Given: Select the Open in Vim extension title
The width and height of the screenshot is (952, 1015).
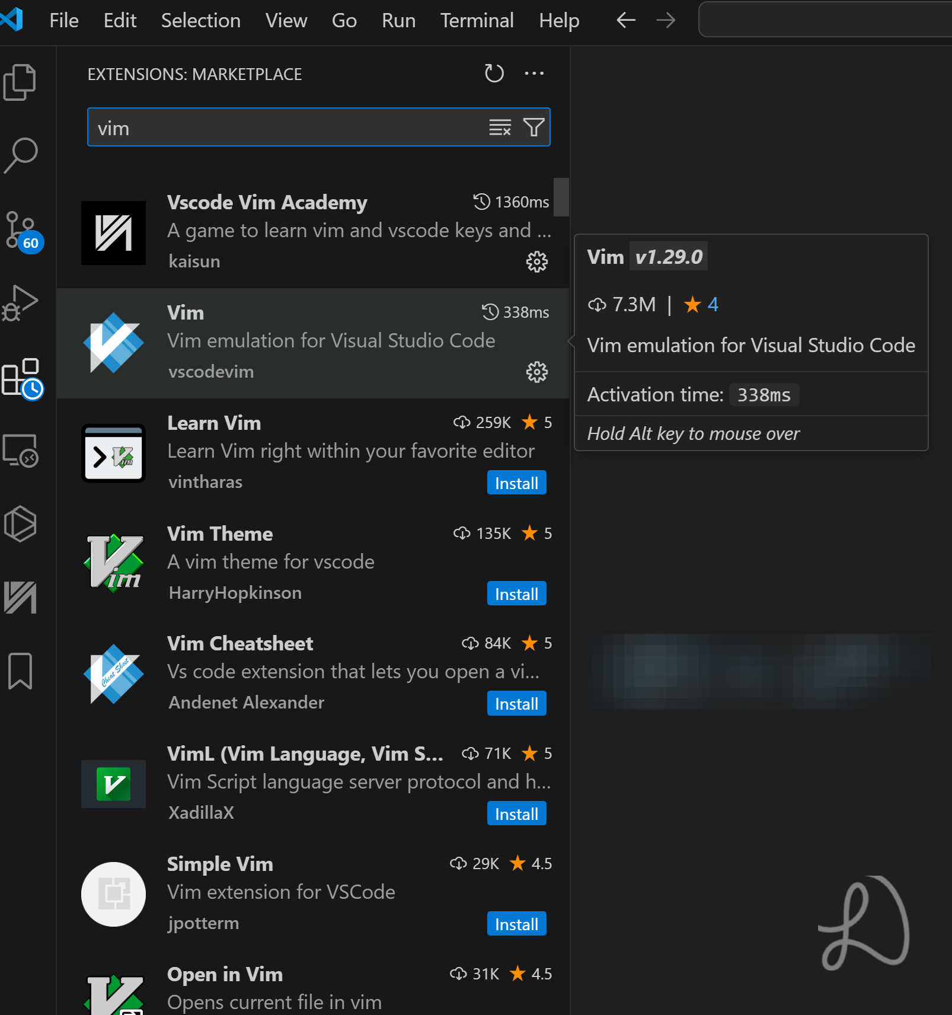Looking at the screenshot, I should click(225, 975).
